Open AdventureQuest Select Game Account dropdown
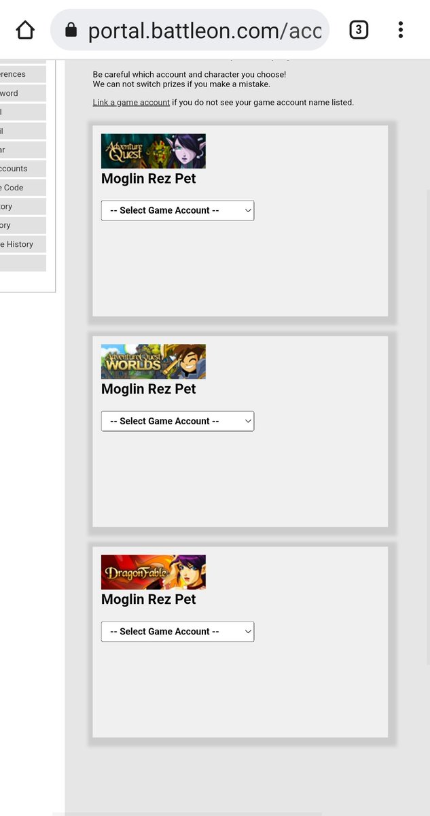This screenshot has height=816, width=430. [177, 211]
